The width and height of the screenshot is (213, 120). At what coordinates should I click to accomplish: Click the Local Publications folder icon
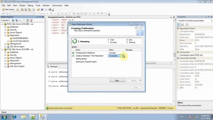[x=11, y=38]
